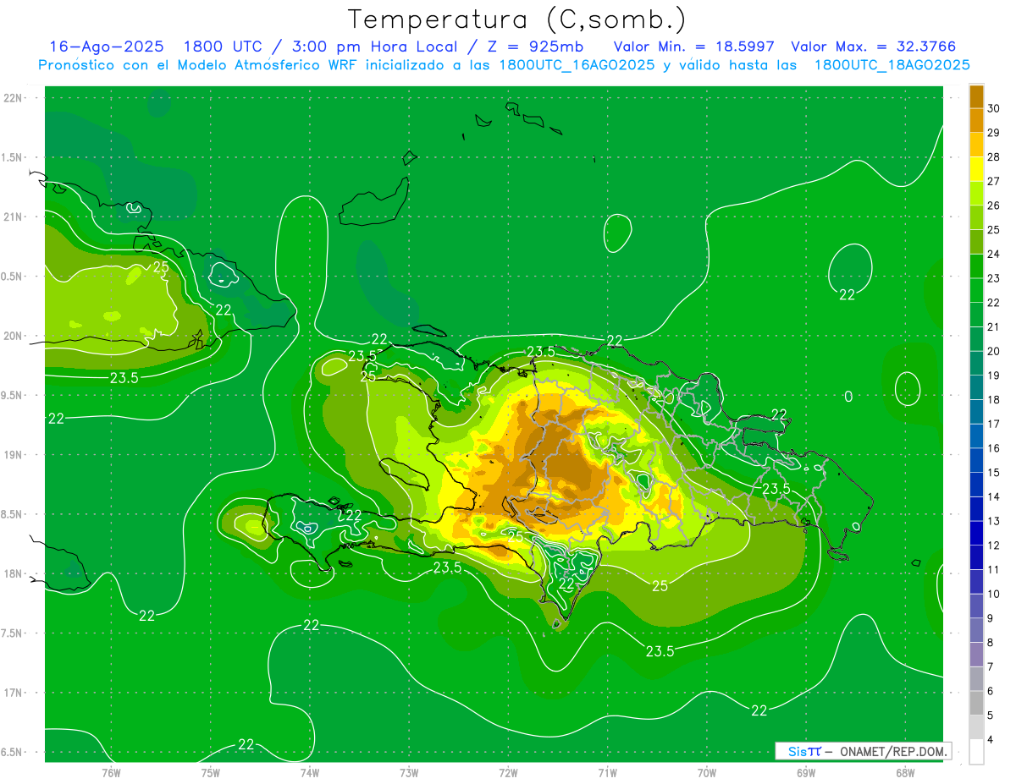Click the '19N' latitude axis label
Screen dimensions: 1016x784
(x=13, y=455)
